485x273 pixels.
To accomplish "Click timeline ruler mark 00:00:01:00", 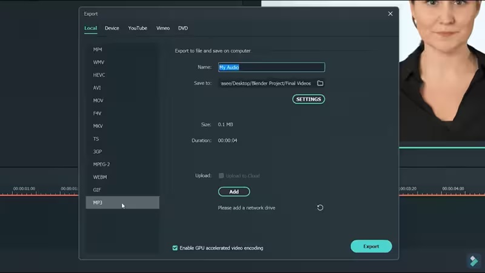I will pyautogui.click(x=24, y=189).
